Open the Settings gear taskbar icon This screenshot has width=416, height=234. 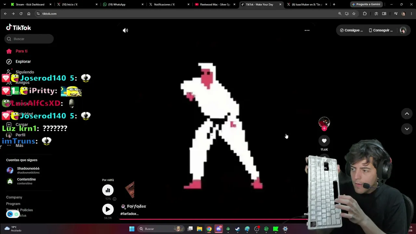click(x=285, y=229)
